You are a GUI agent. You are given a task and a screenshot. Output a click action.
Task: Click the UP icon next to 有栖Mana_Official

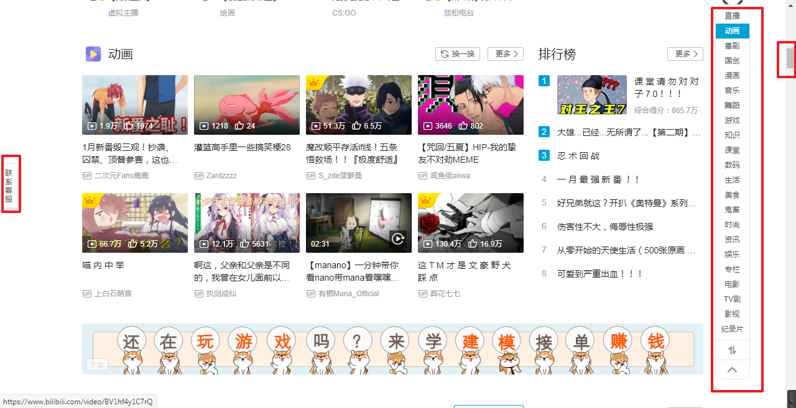pyautogui.click(x=311, y=294)
